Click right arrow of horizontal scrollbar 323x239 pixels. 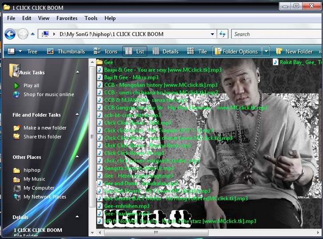tap(318, 233)
